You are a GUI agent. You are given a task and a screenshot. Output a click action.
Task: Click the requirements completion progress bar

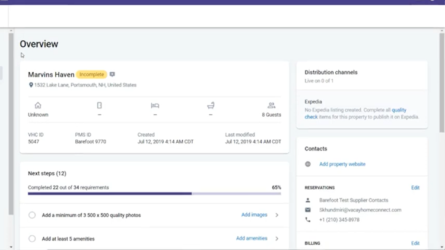154,194
